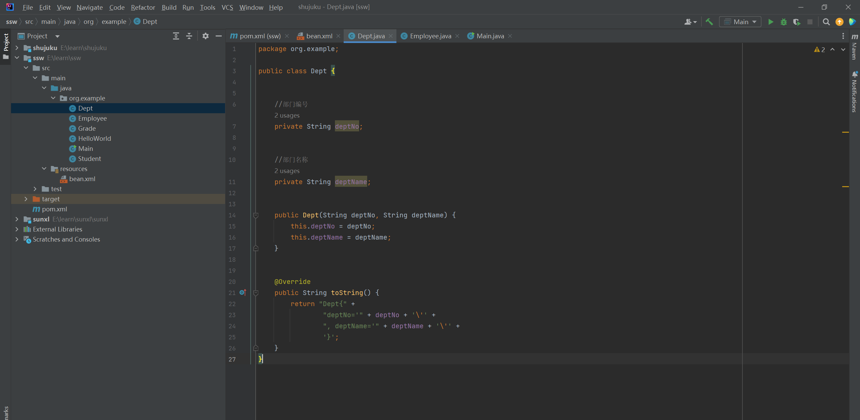Expand External Libraries node
860x420 pixels.
tap(17, 229)
